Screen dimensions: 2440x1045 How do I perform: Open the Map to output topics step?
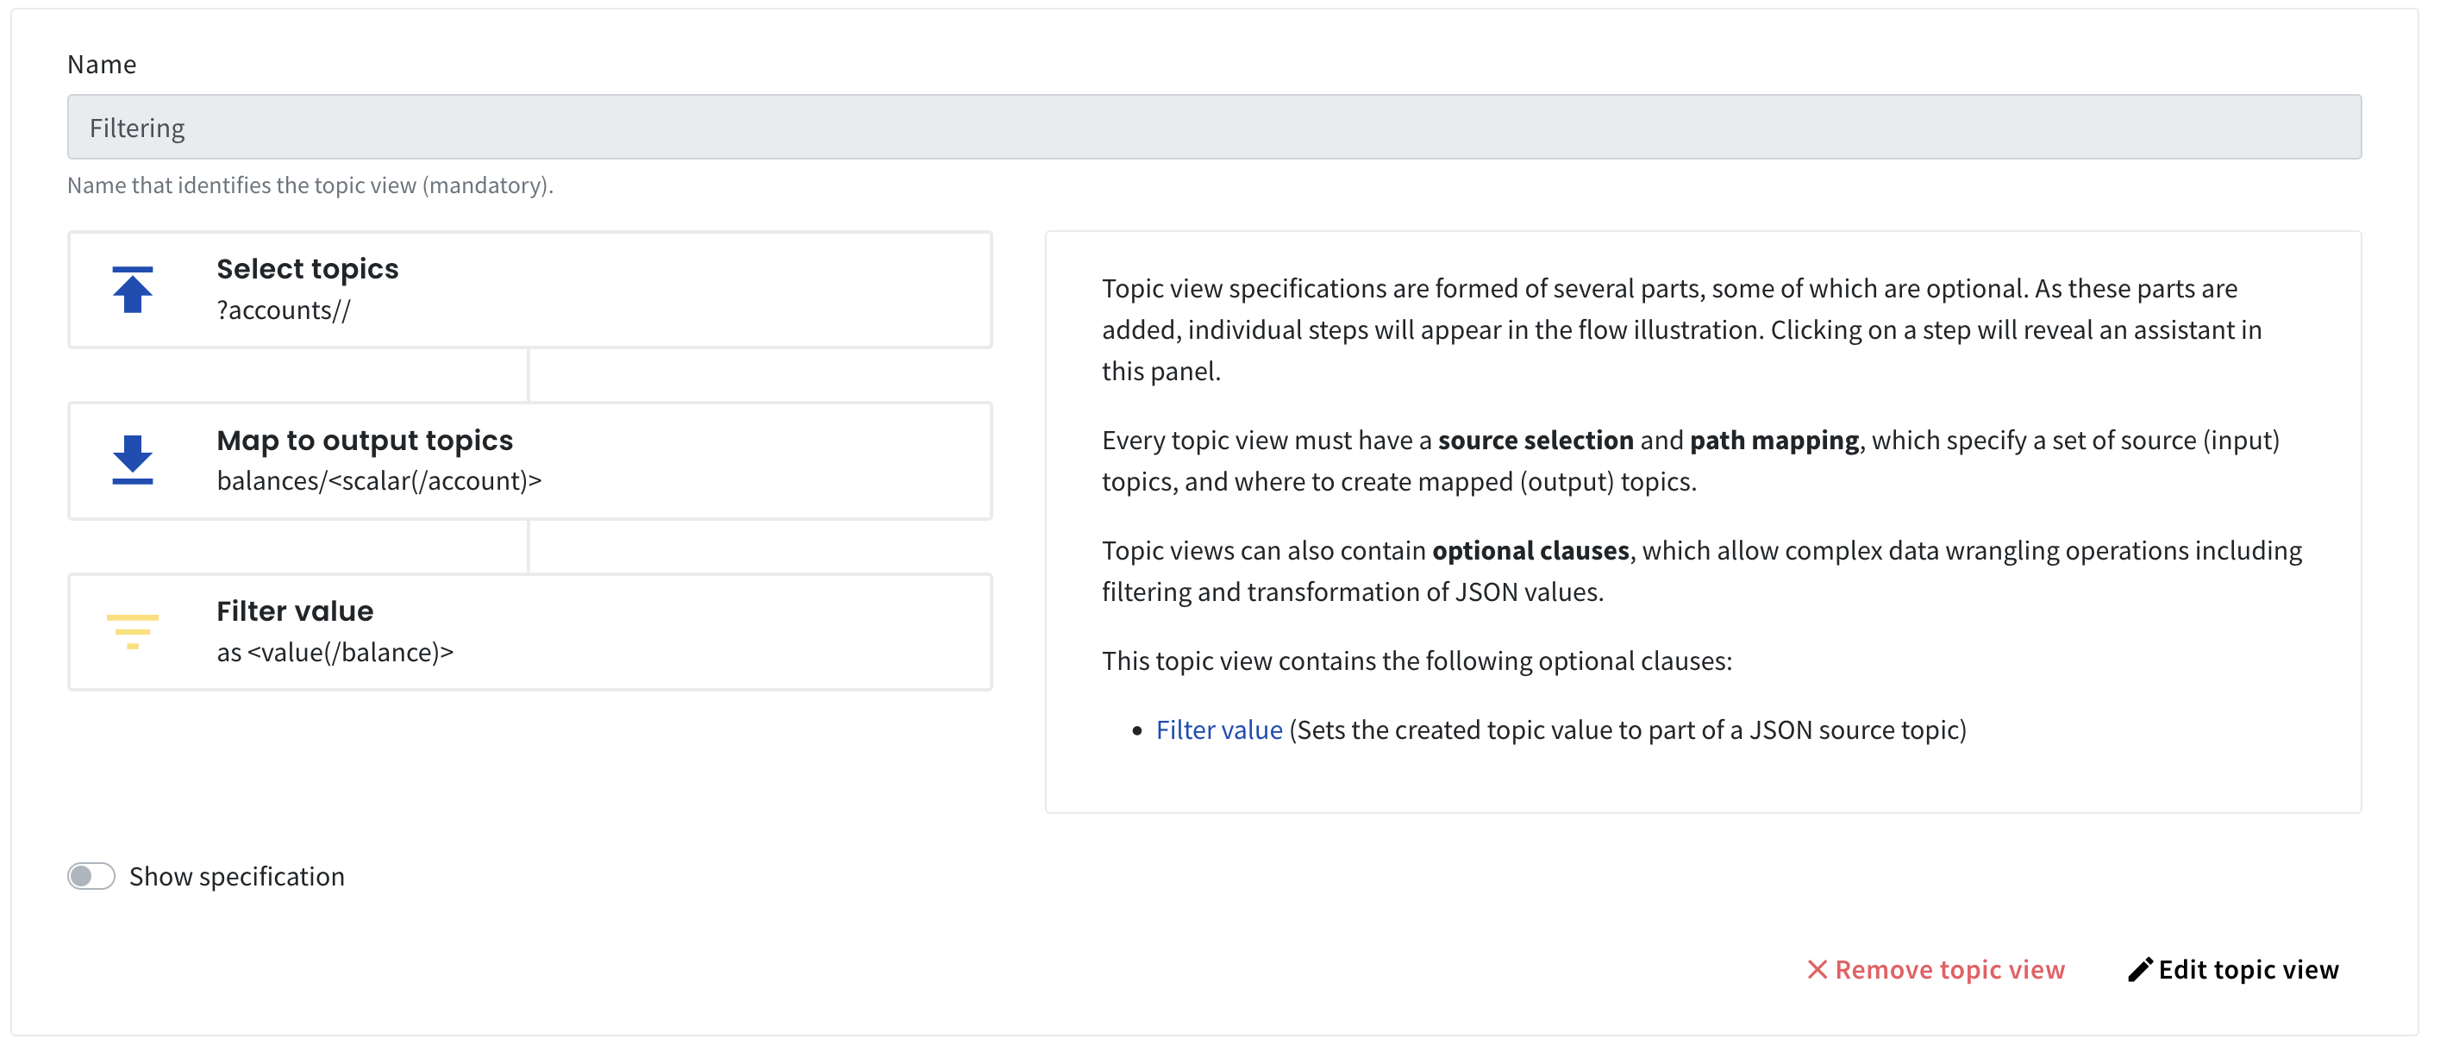[529, 460]
